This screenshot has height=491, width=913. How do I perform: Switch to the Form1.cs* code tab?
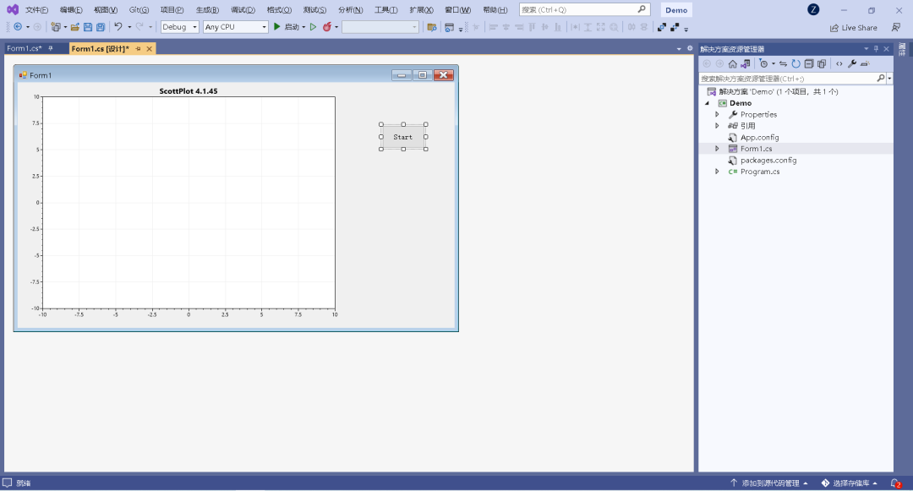pos(24,49)
